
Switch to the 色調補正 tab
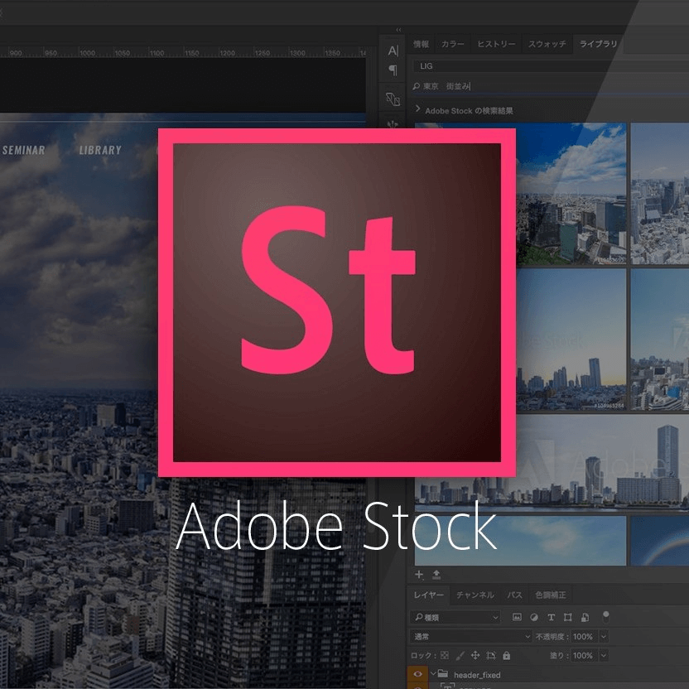(x=551, y=595)
